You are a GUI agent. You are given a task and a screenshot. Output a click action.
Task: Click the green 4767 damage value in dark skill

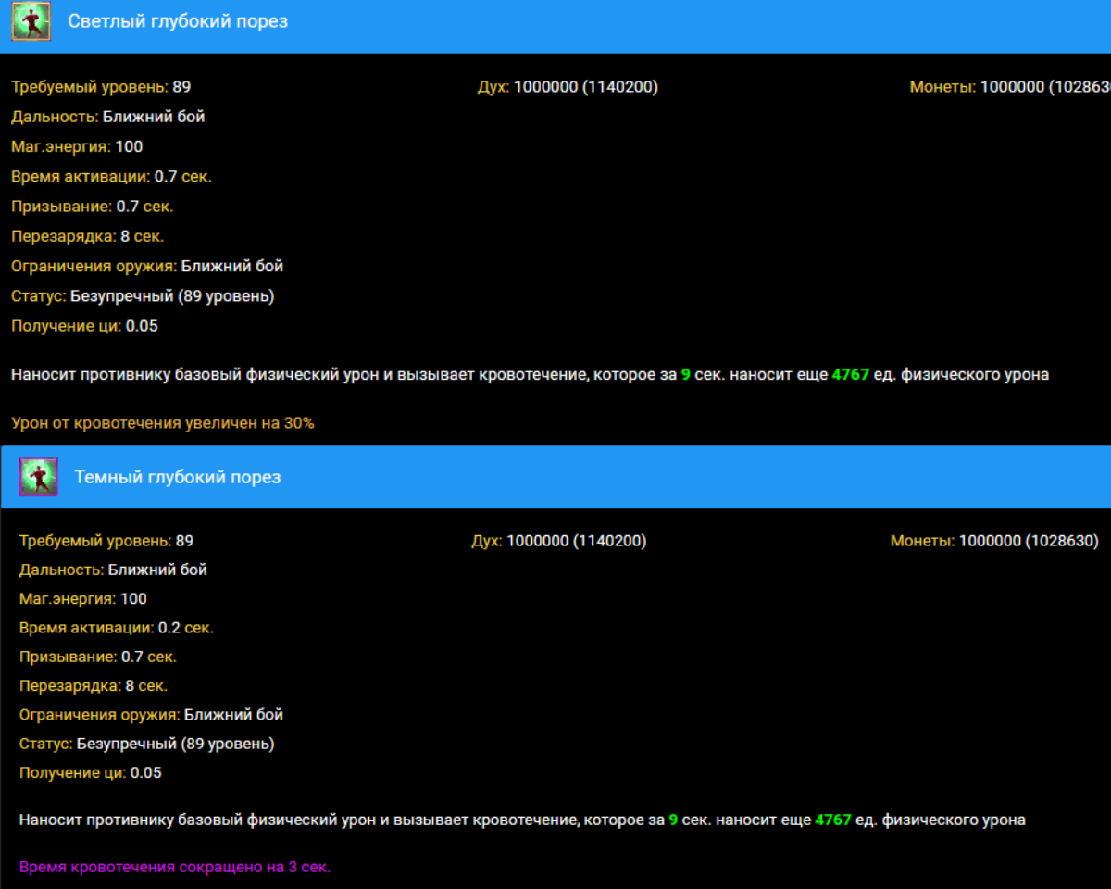pos(832,820)
